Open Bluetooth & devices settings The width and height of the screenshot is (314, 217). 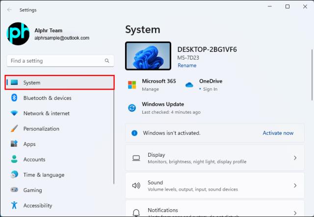(60, 98)
